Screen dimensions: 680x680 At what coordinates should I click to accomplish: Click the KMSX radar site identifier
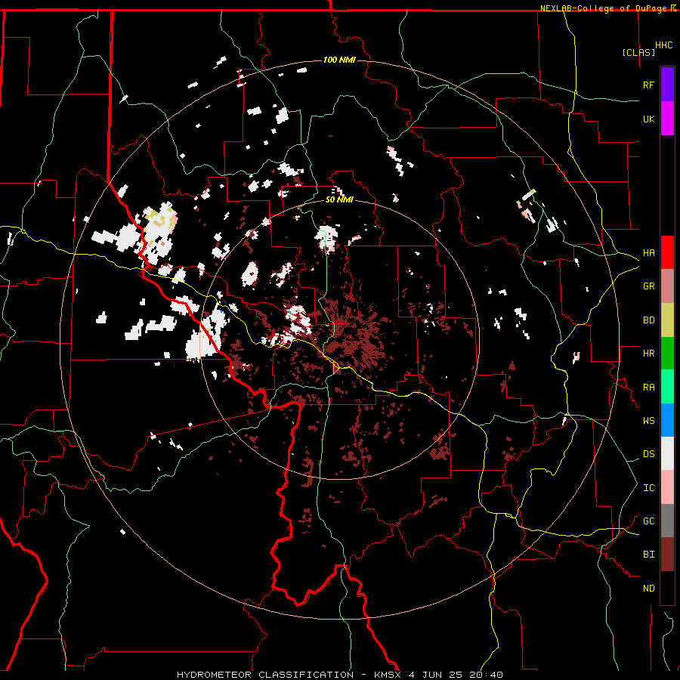point(388,675)
